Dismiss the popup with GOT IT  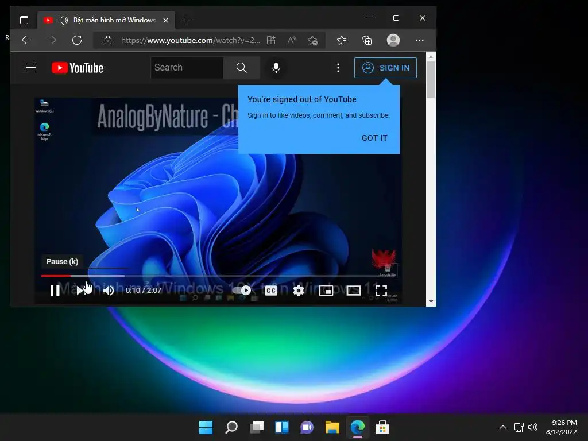point(374,138)
